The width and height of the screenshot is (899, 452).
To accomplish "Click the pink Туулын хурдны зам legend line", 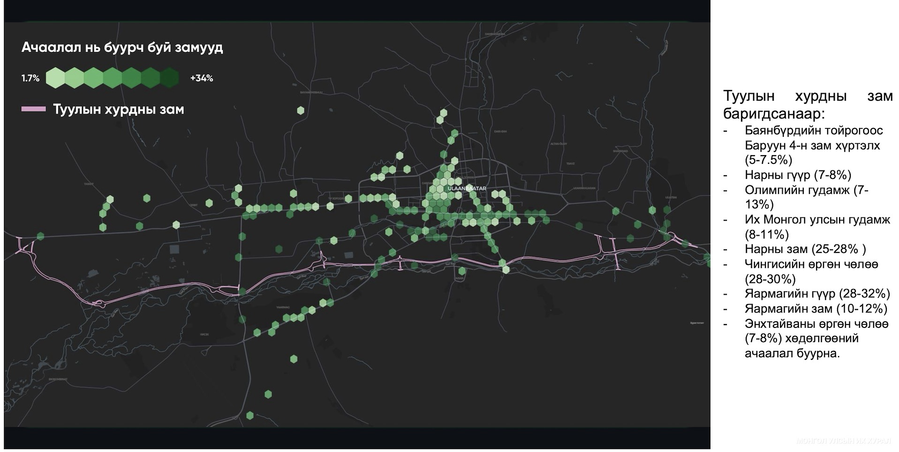I will coord(33,110).
